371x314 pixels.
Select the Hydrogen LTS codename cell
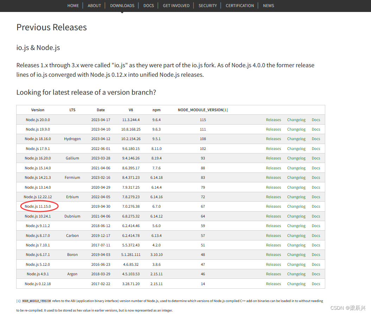coord(72,139)
